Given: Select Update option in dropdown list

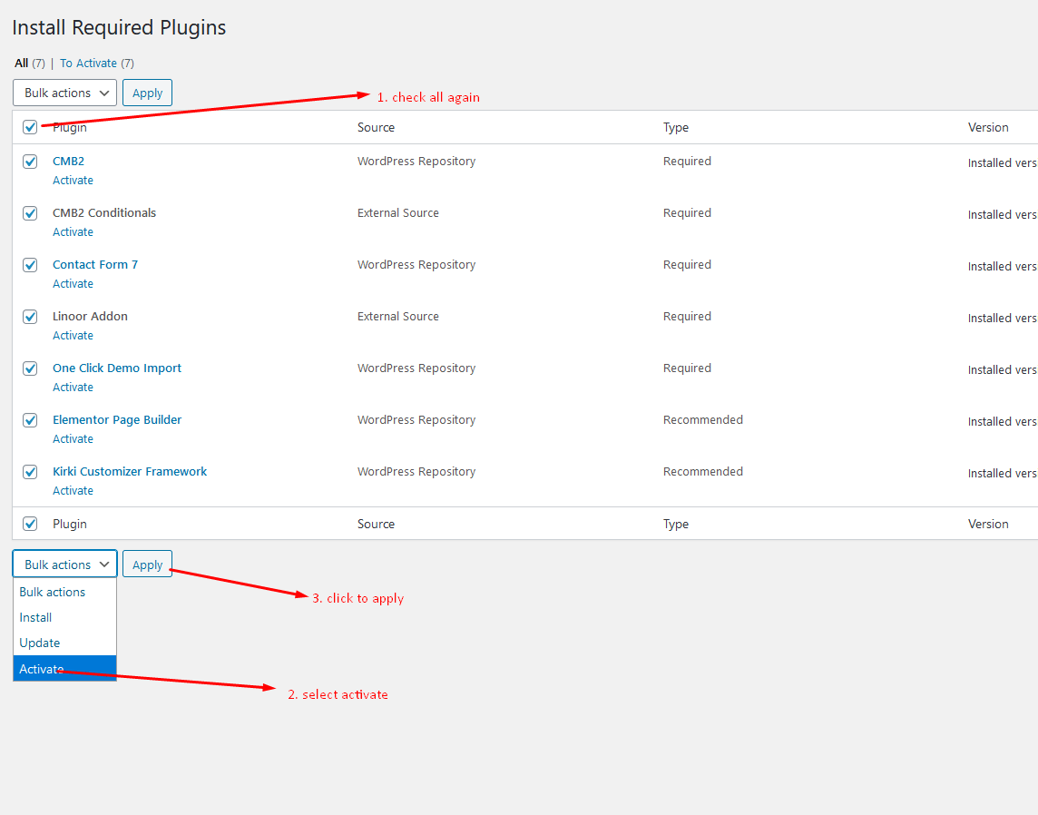Looking at the screenshot, I should point(40,643).
